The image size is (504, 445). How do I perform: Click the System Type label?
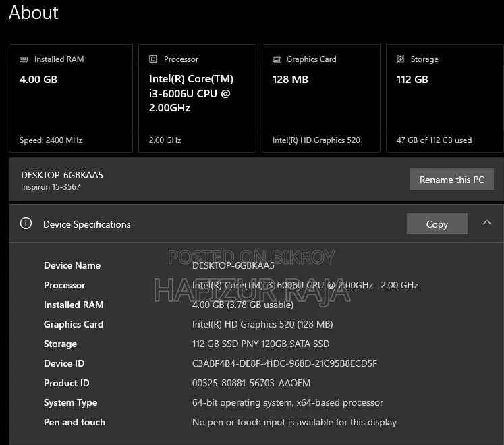coord(70,403)
